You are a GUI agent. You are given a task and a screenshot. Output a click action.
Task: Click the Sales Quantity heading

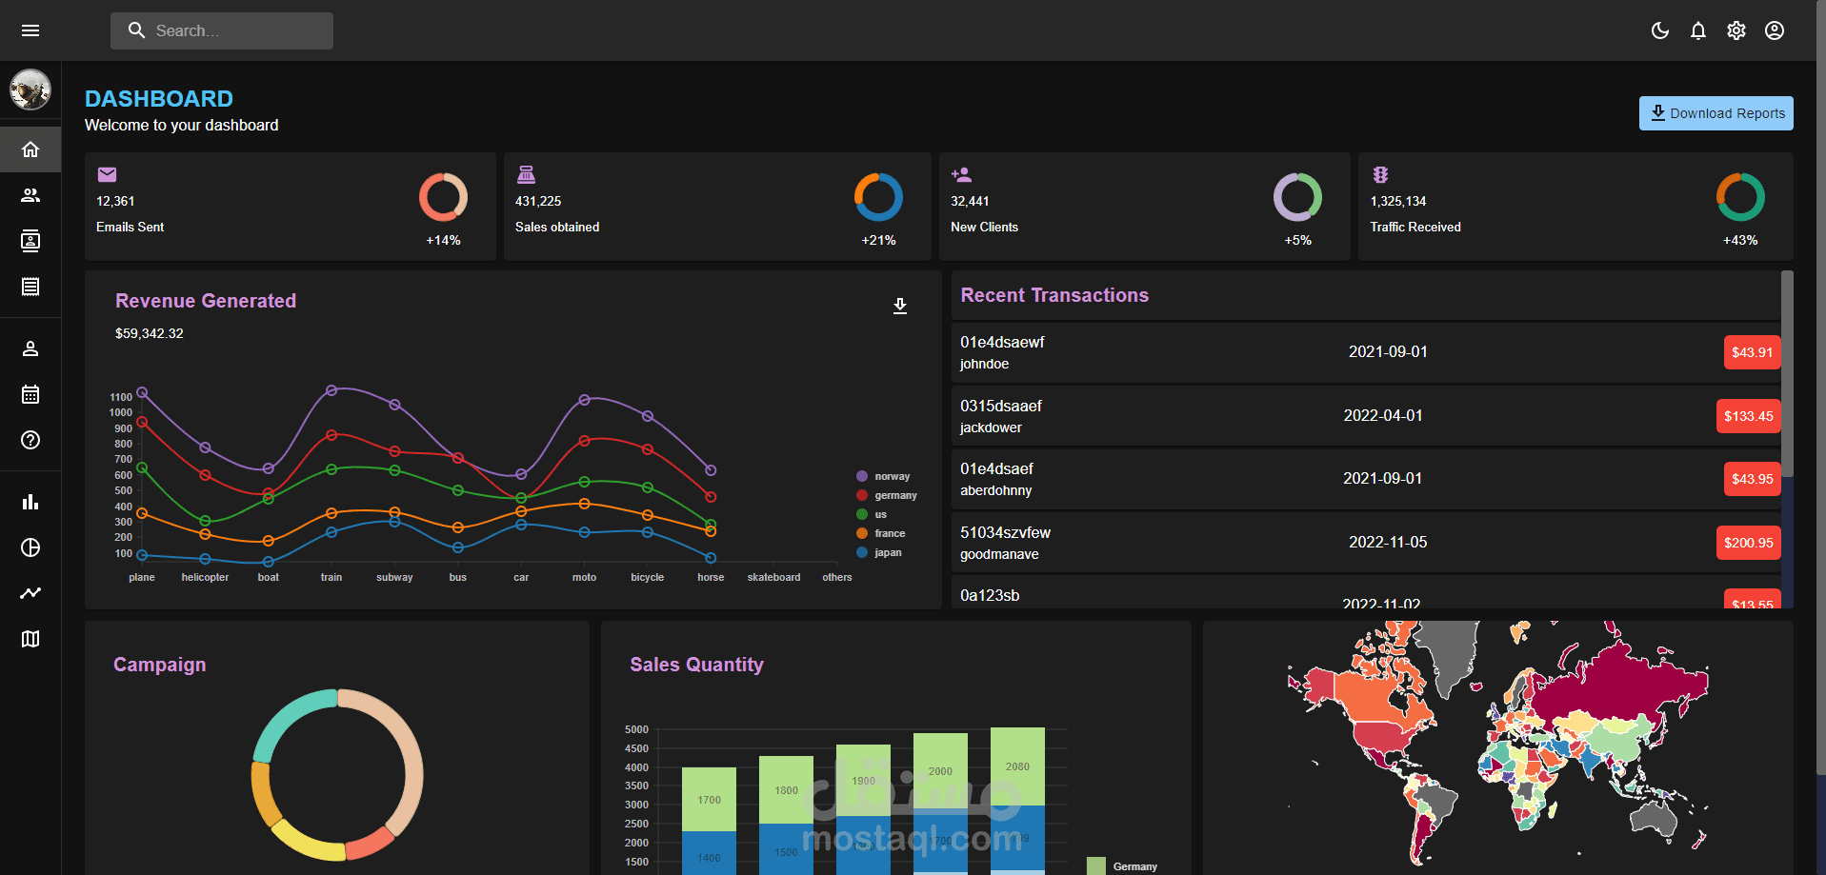[696, 665]
